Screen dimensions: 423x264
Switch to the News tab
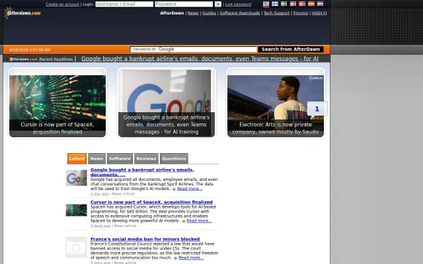pos(96,158)
